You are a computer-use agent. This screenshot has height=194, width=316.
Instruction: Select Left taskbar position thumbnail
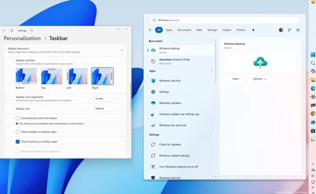tap(77, 76)
